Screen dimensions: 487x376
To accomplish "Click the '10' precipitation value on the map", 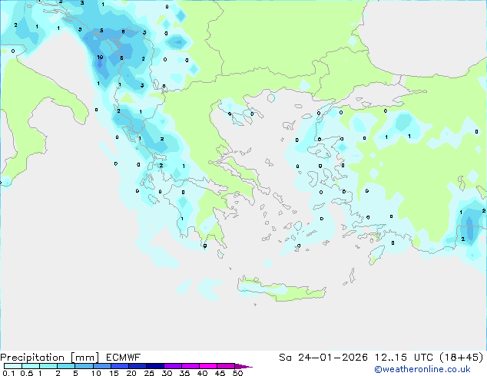I will [x=100, y=57].
